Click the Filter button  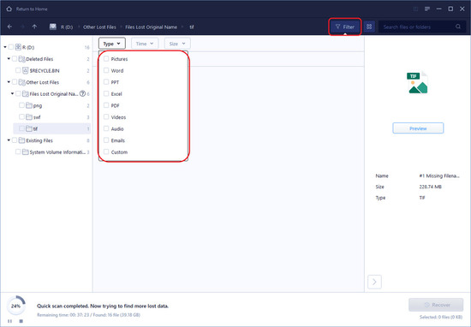point(345,27)
